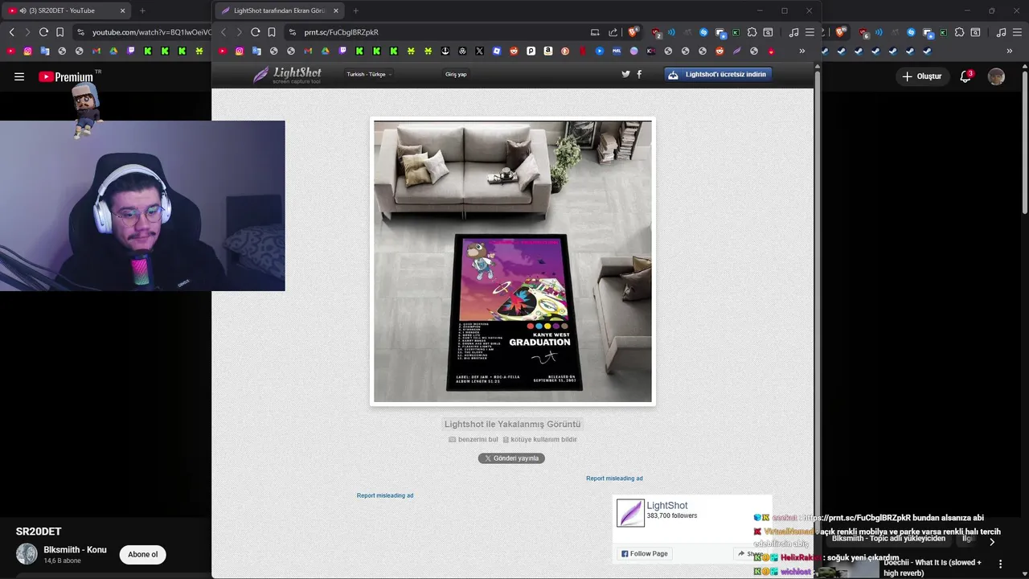Open X bookmark in LightShot window
The image size is (1029, 579).
479,51
